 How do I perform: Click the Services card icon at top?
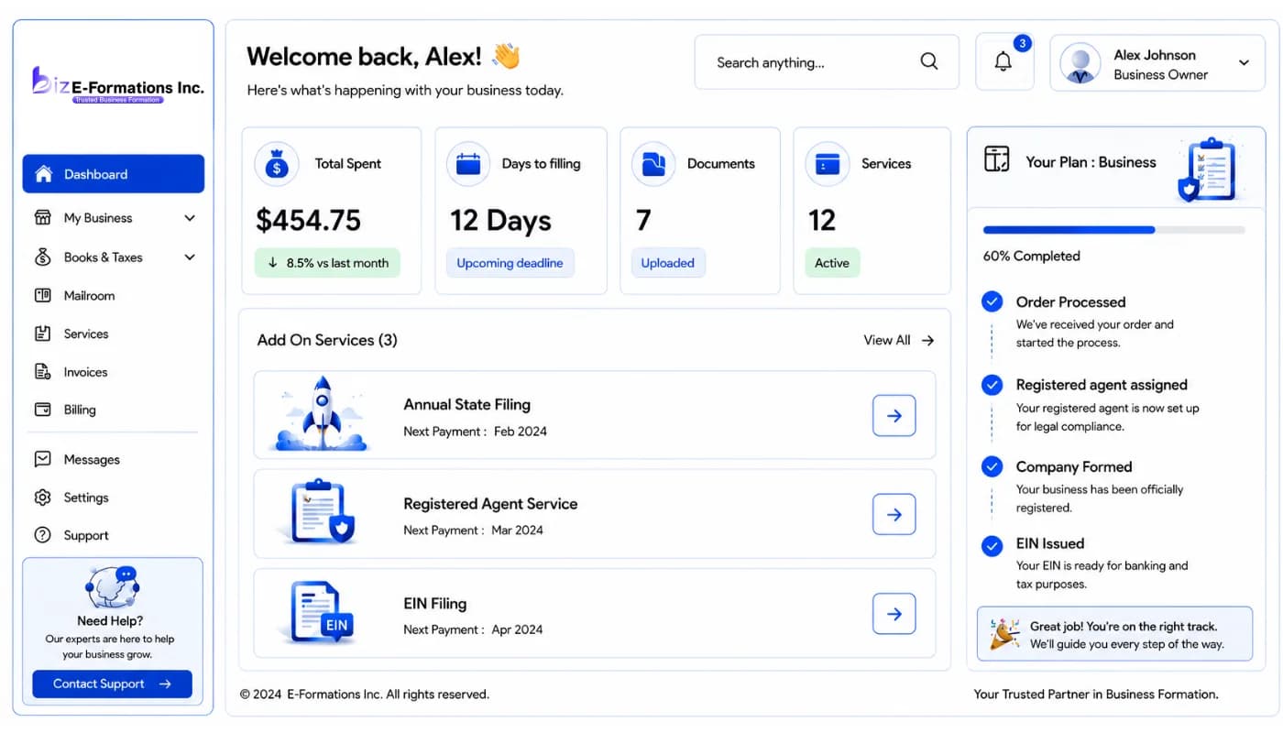pyautogui.click(x=828, y=164)
